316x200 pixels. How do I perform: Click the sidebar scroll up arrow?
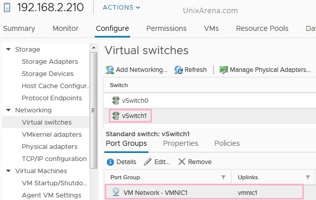[94, 48]
